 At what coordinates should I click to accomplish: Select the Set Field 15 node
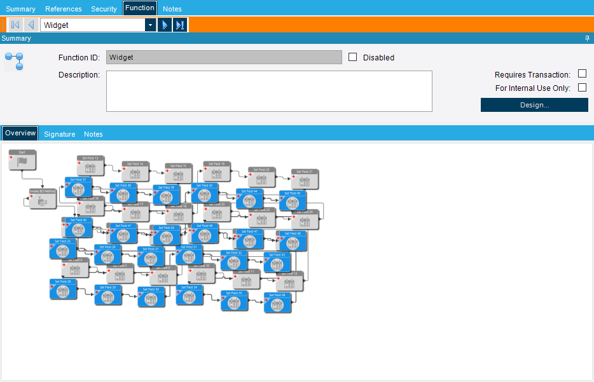pos(179,173)
